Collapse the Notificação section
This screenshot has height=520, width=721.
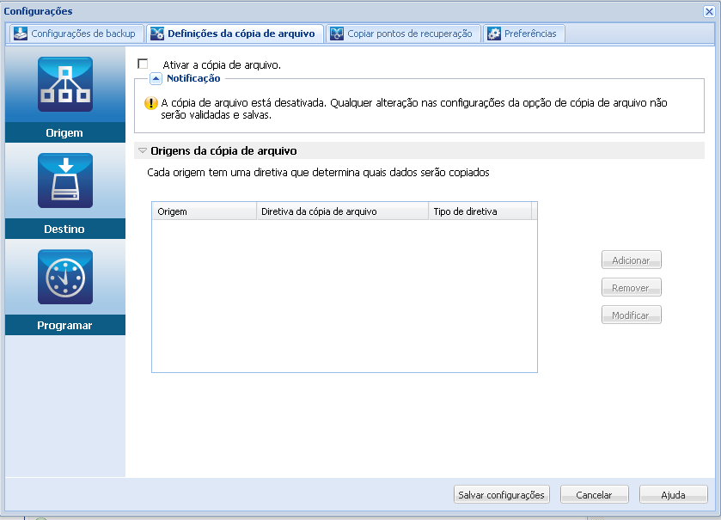(156, 78)
